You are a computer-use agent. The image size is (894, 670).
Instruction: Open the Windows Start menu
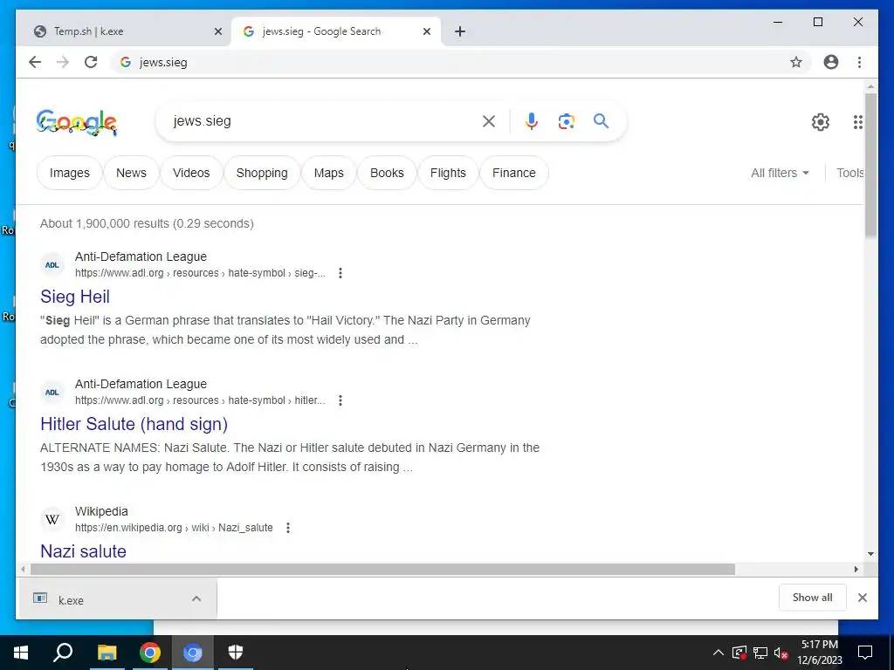tap(21, 653)
